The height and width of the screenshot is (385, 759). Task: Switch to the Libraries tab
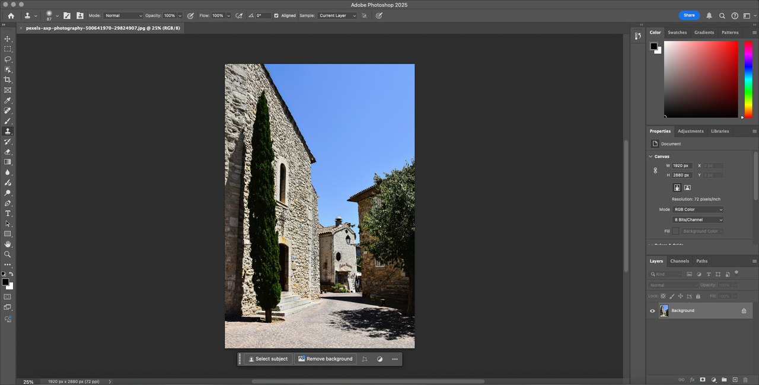coord(720,131)
